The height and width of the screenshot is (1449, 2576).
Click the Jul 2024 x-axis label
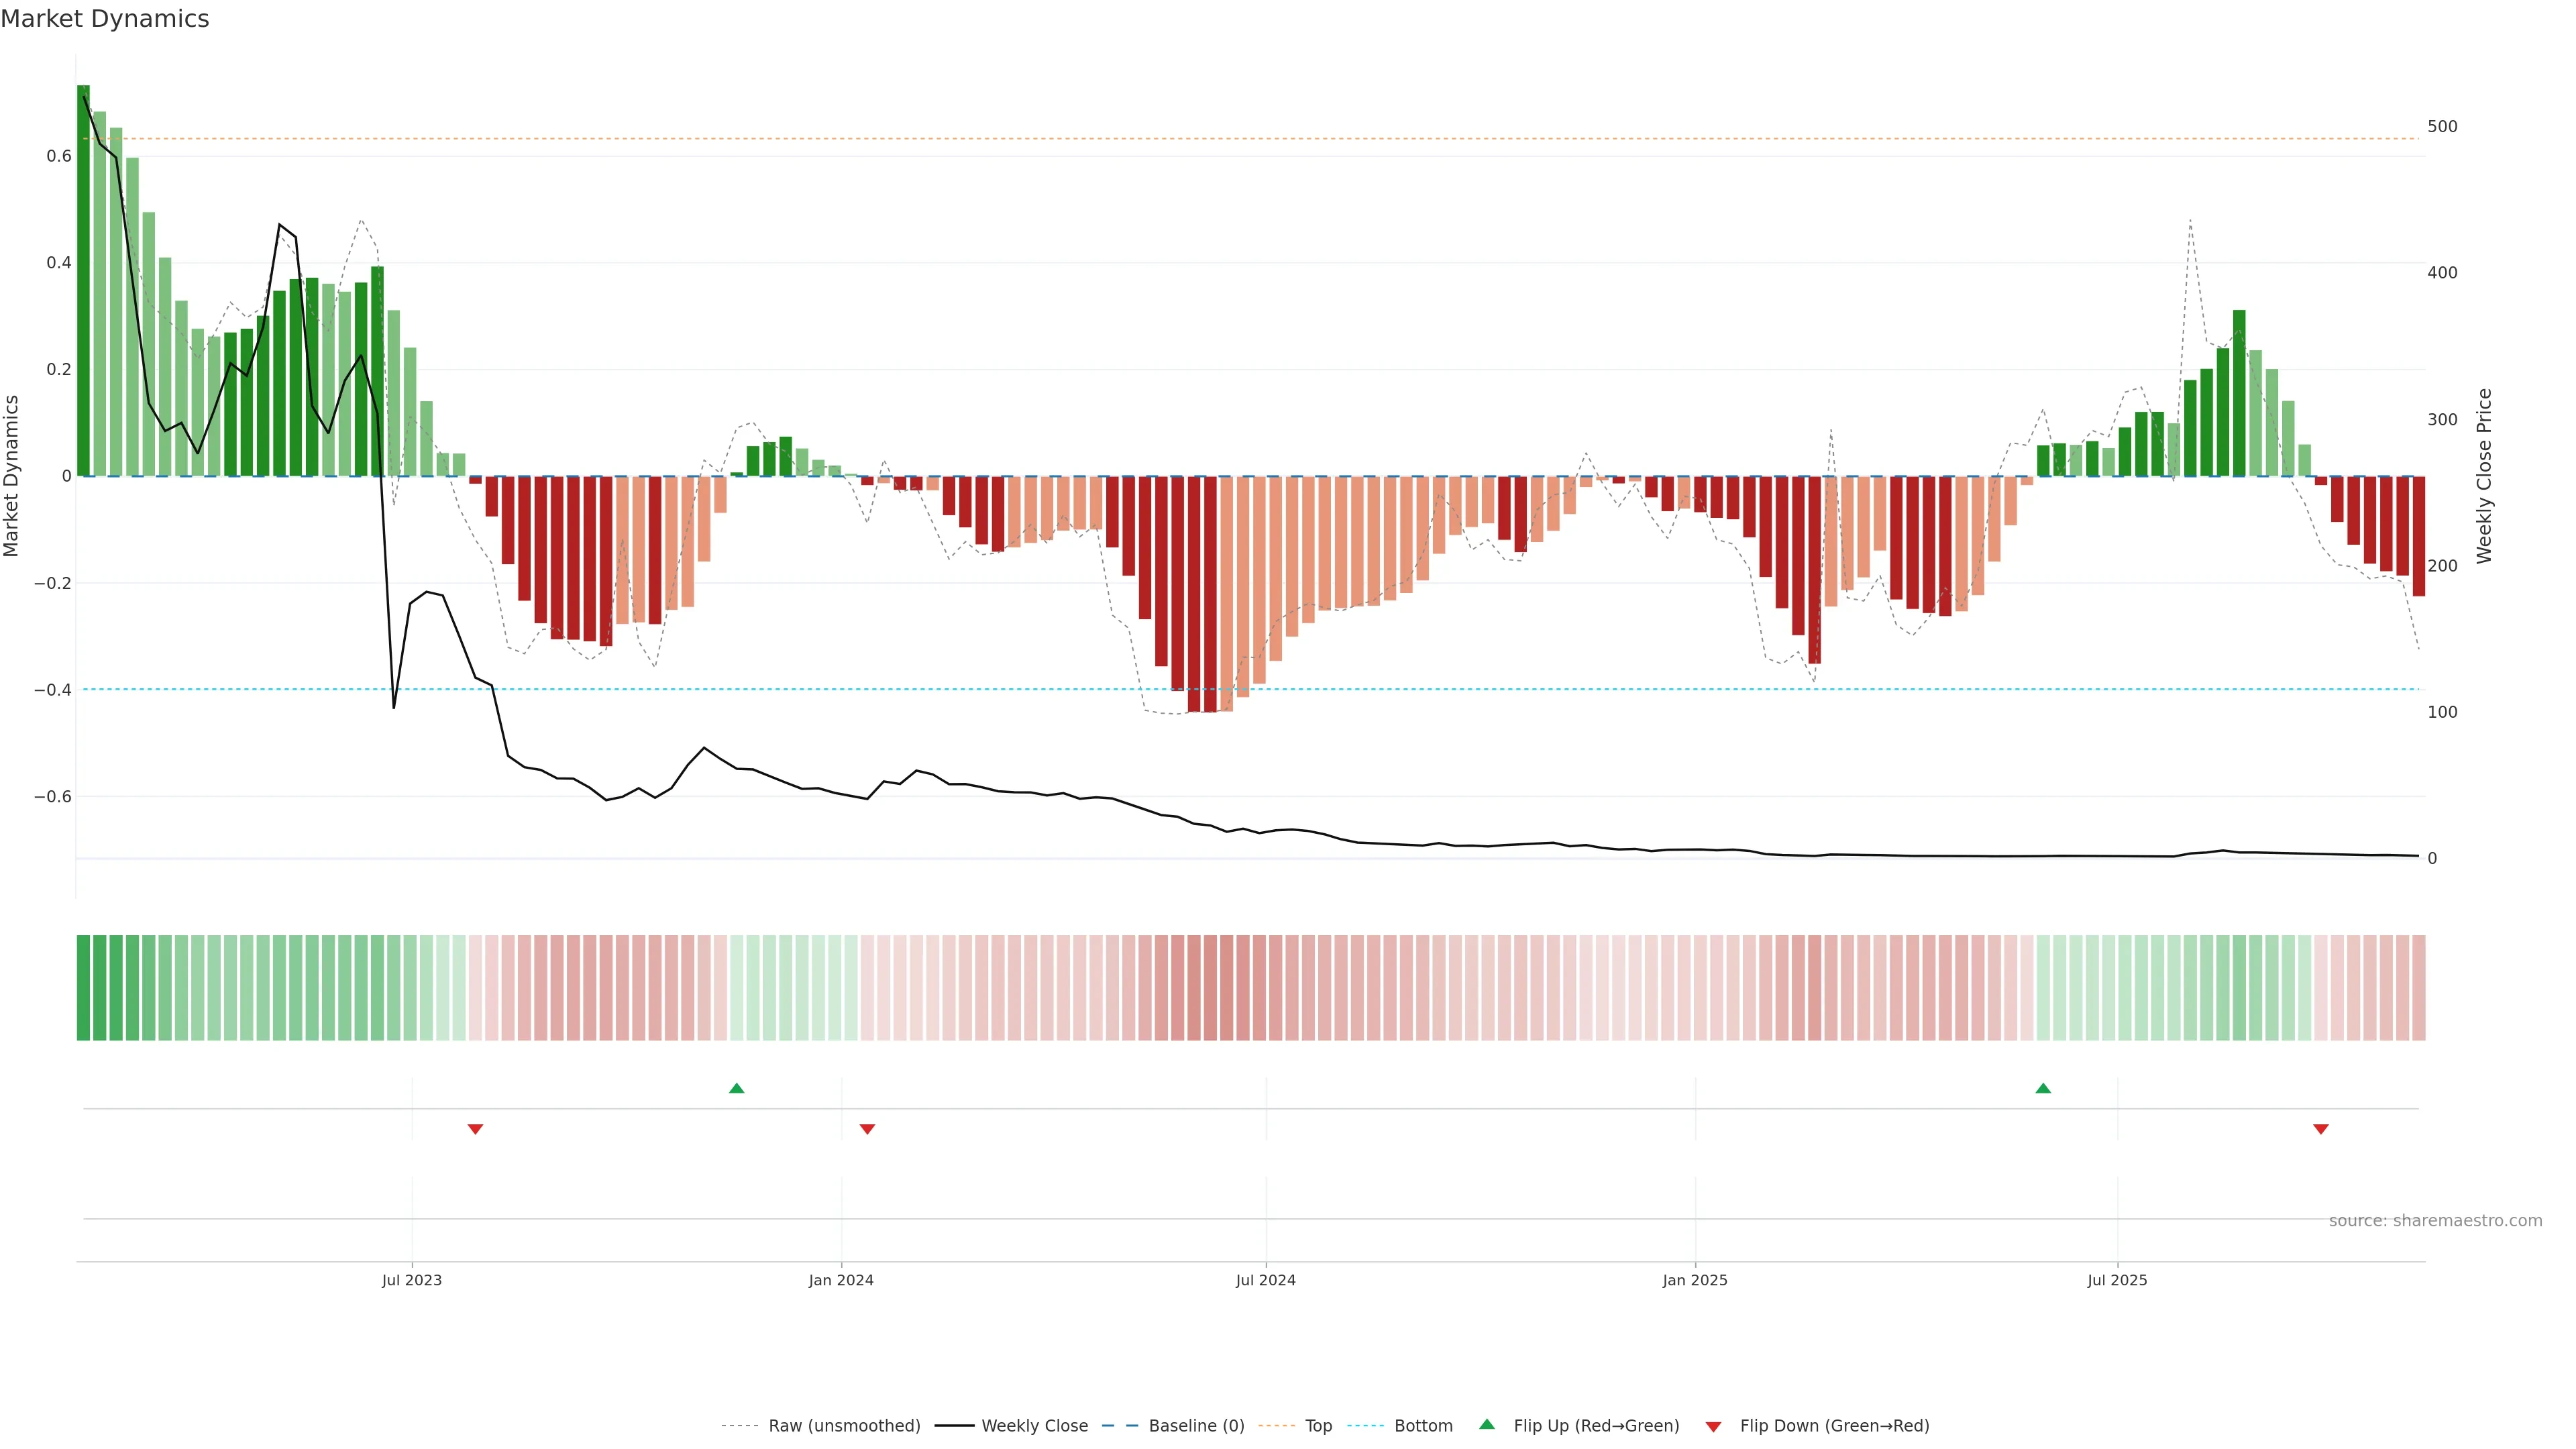click(1265, 1280)
